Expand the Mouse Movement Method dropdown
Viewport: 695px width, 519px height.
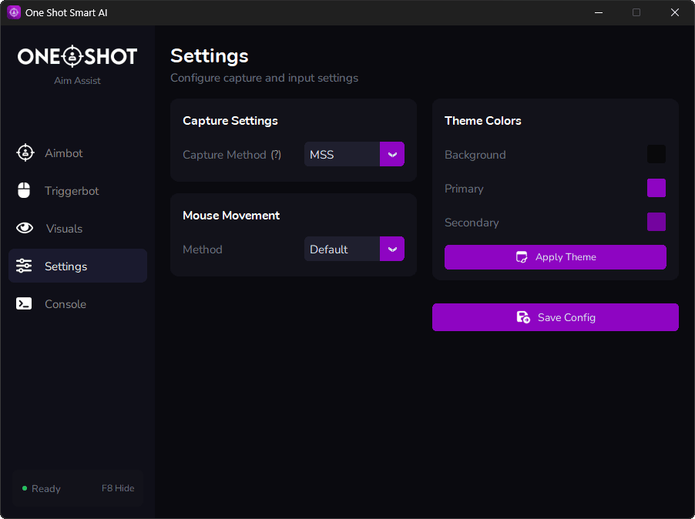(354, 249)
